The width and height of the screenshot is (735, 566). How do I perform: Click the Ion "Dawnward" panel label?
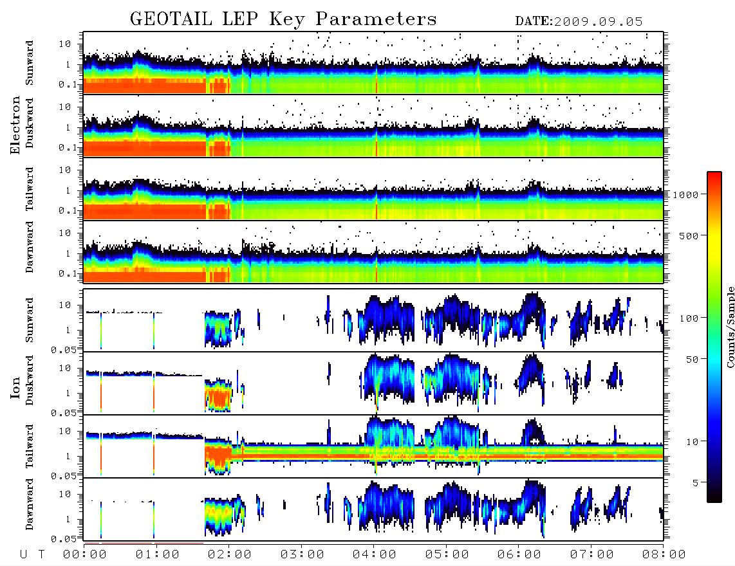(x=30, y=504)
